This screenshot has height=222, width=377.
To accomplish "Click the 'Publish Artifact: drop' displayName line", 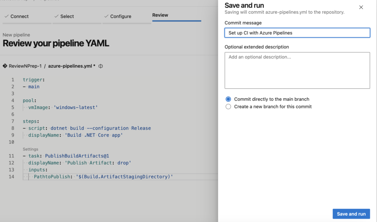I will (80, 163).
